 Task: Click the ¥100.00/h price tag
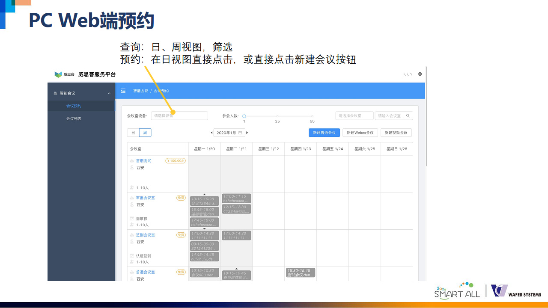click(176, 161)
